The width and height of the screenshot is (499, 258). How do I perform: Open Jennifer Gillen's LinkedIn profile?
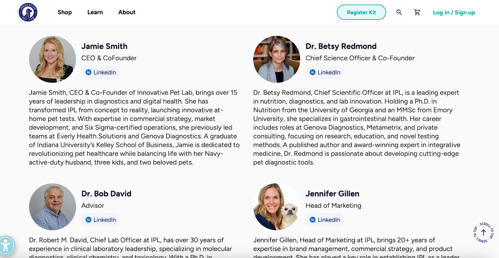click(x=325, y=219)
